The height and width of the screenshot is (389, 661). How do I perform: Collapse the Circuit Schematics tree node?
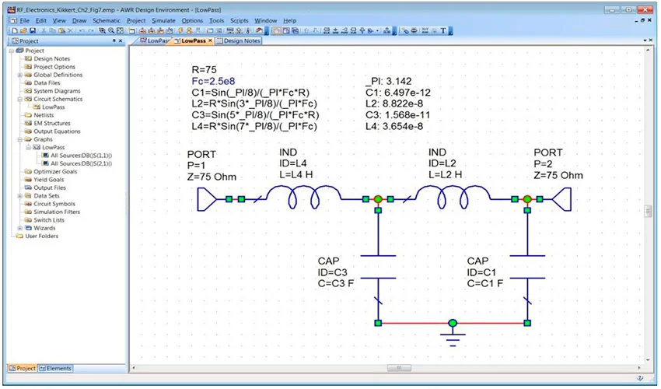click(x=20, y=99)
